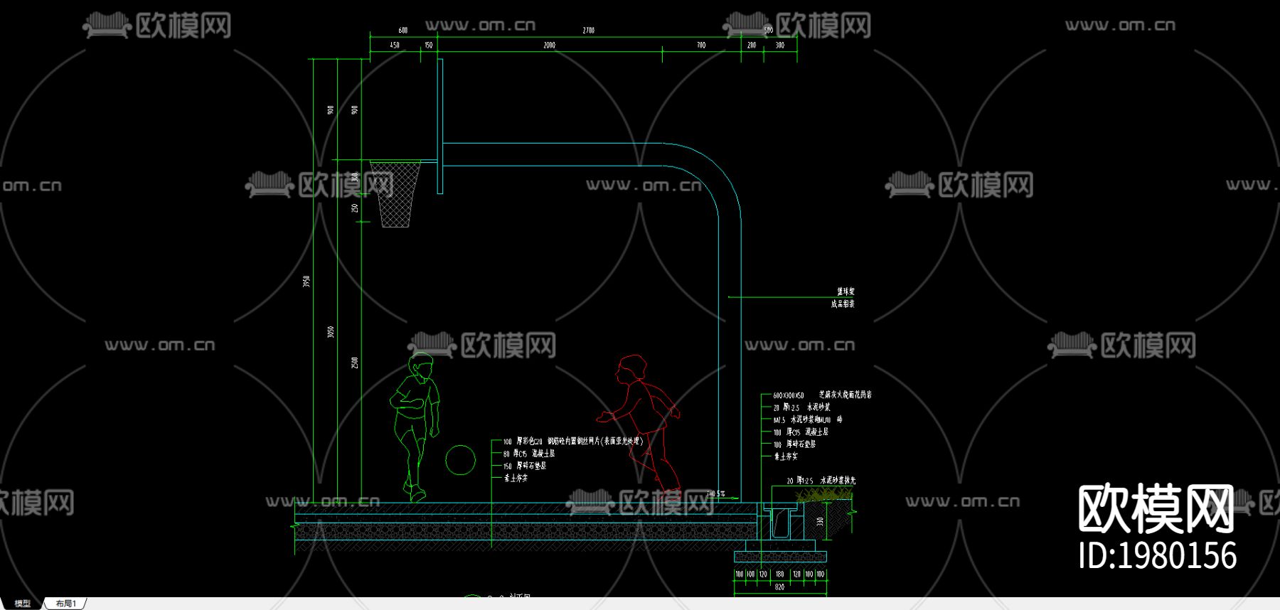
Task: Click the 3050 vertical dimension text
Action: pyautogui.click(x=331, y=332)
